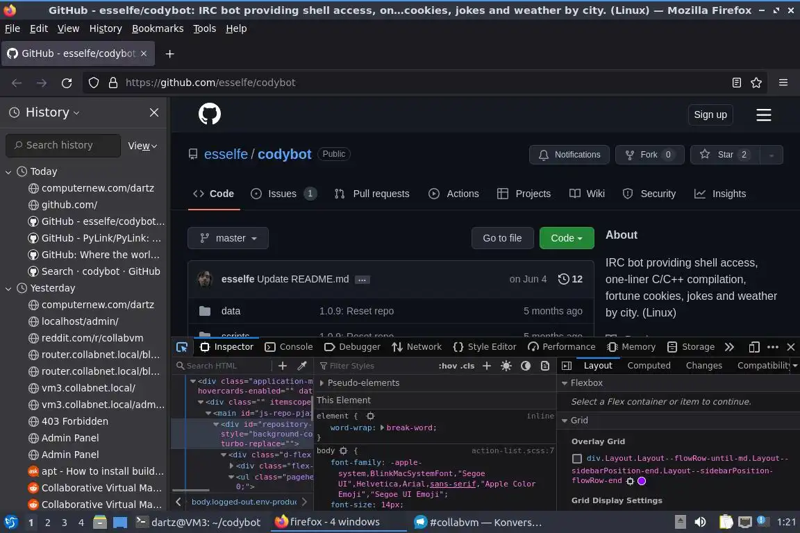
Task: Switch to the Console DevTools tab
Action: tap(289, 347)
